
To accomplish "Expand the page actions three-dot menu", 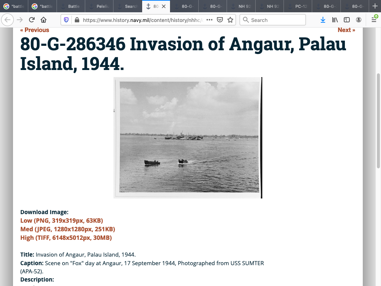I will coord(209,20).
